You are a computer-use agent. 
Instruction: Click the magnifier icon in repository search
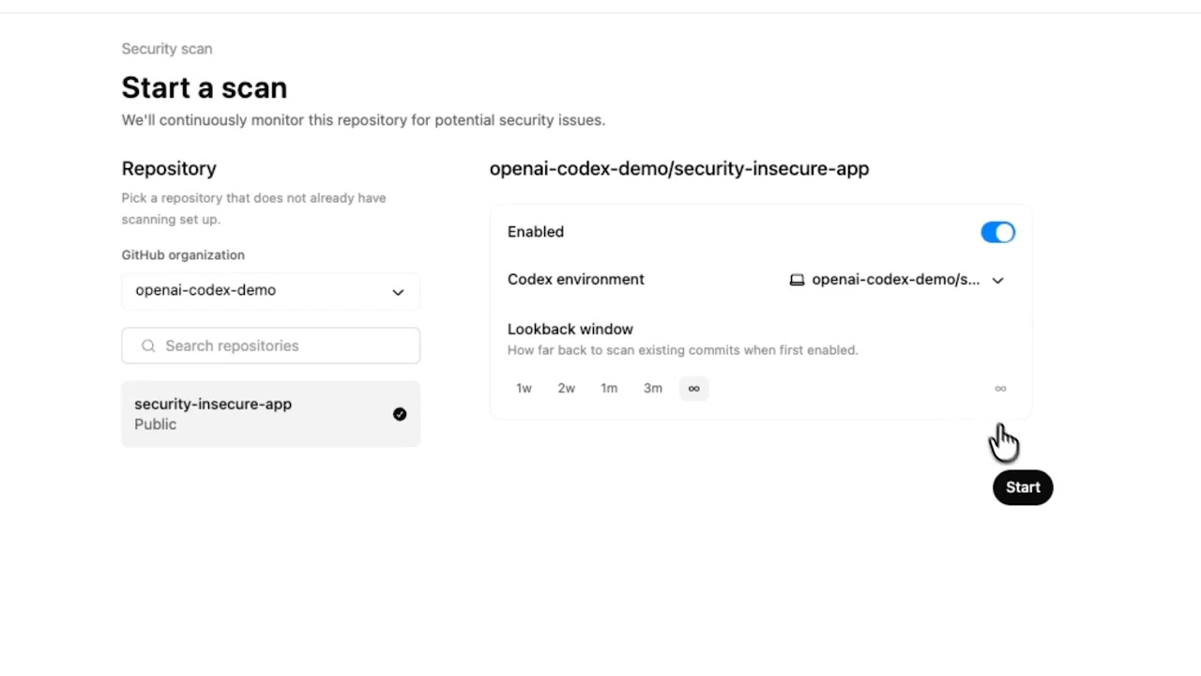click(148, 346)
